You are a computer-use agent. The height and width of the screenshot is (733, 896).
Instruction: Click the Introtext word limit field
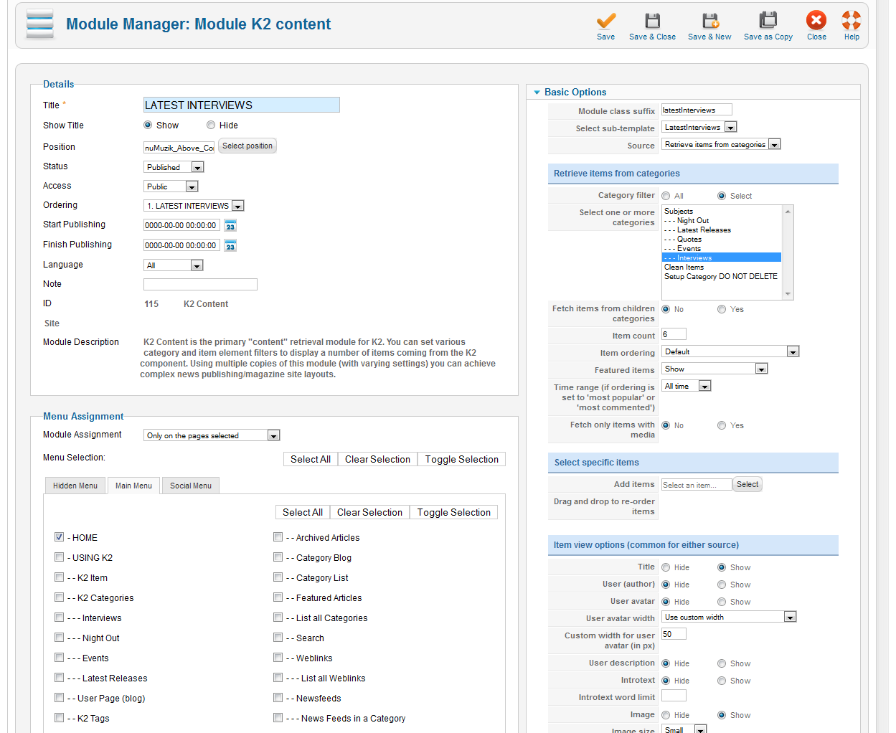click(674, 696)
